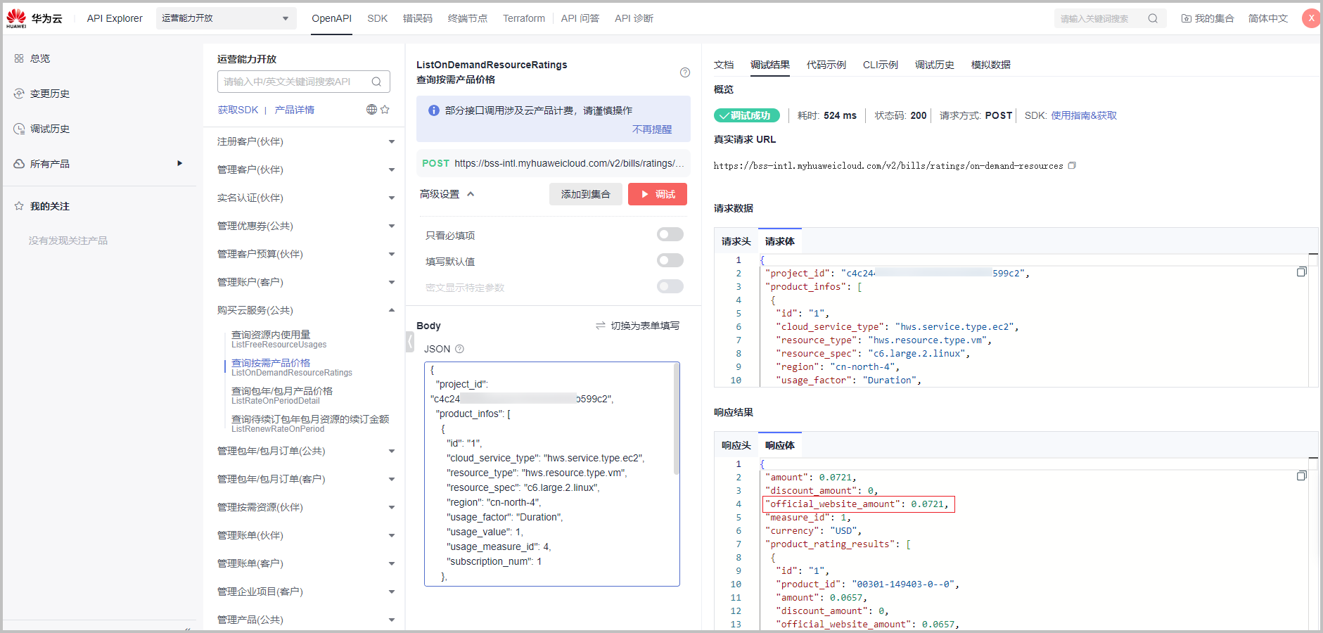Click the 获取SDK link
This screenshot has width=1323, height=633.
tap(238, 110)
